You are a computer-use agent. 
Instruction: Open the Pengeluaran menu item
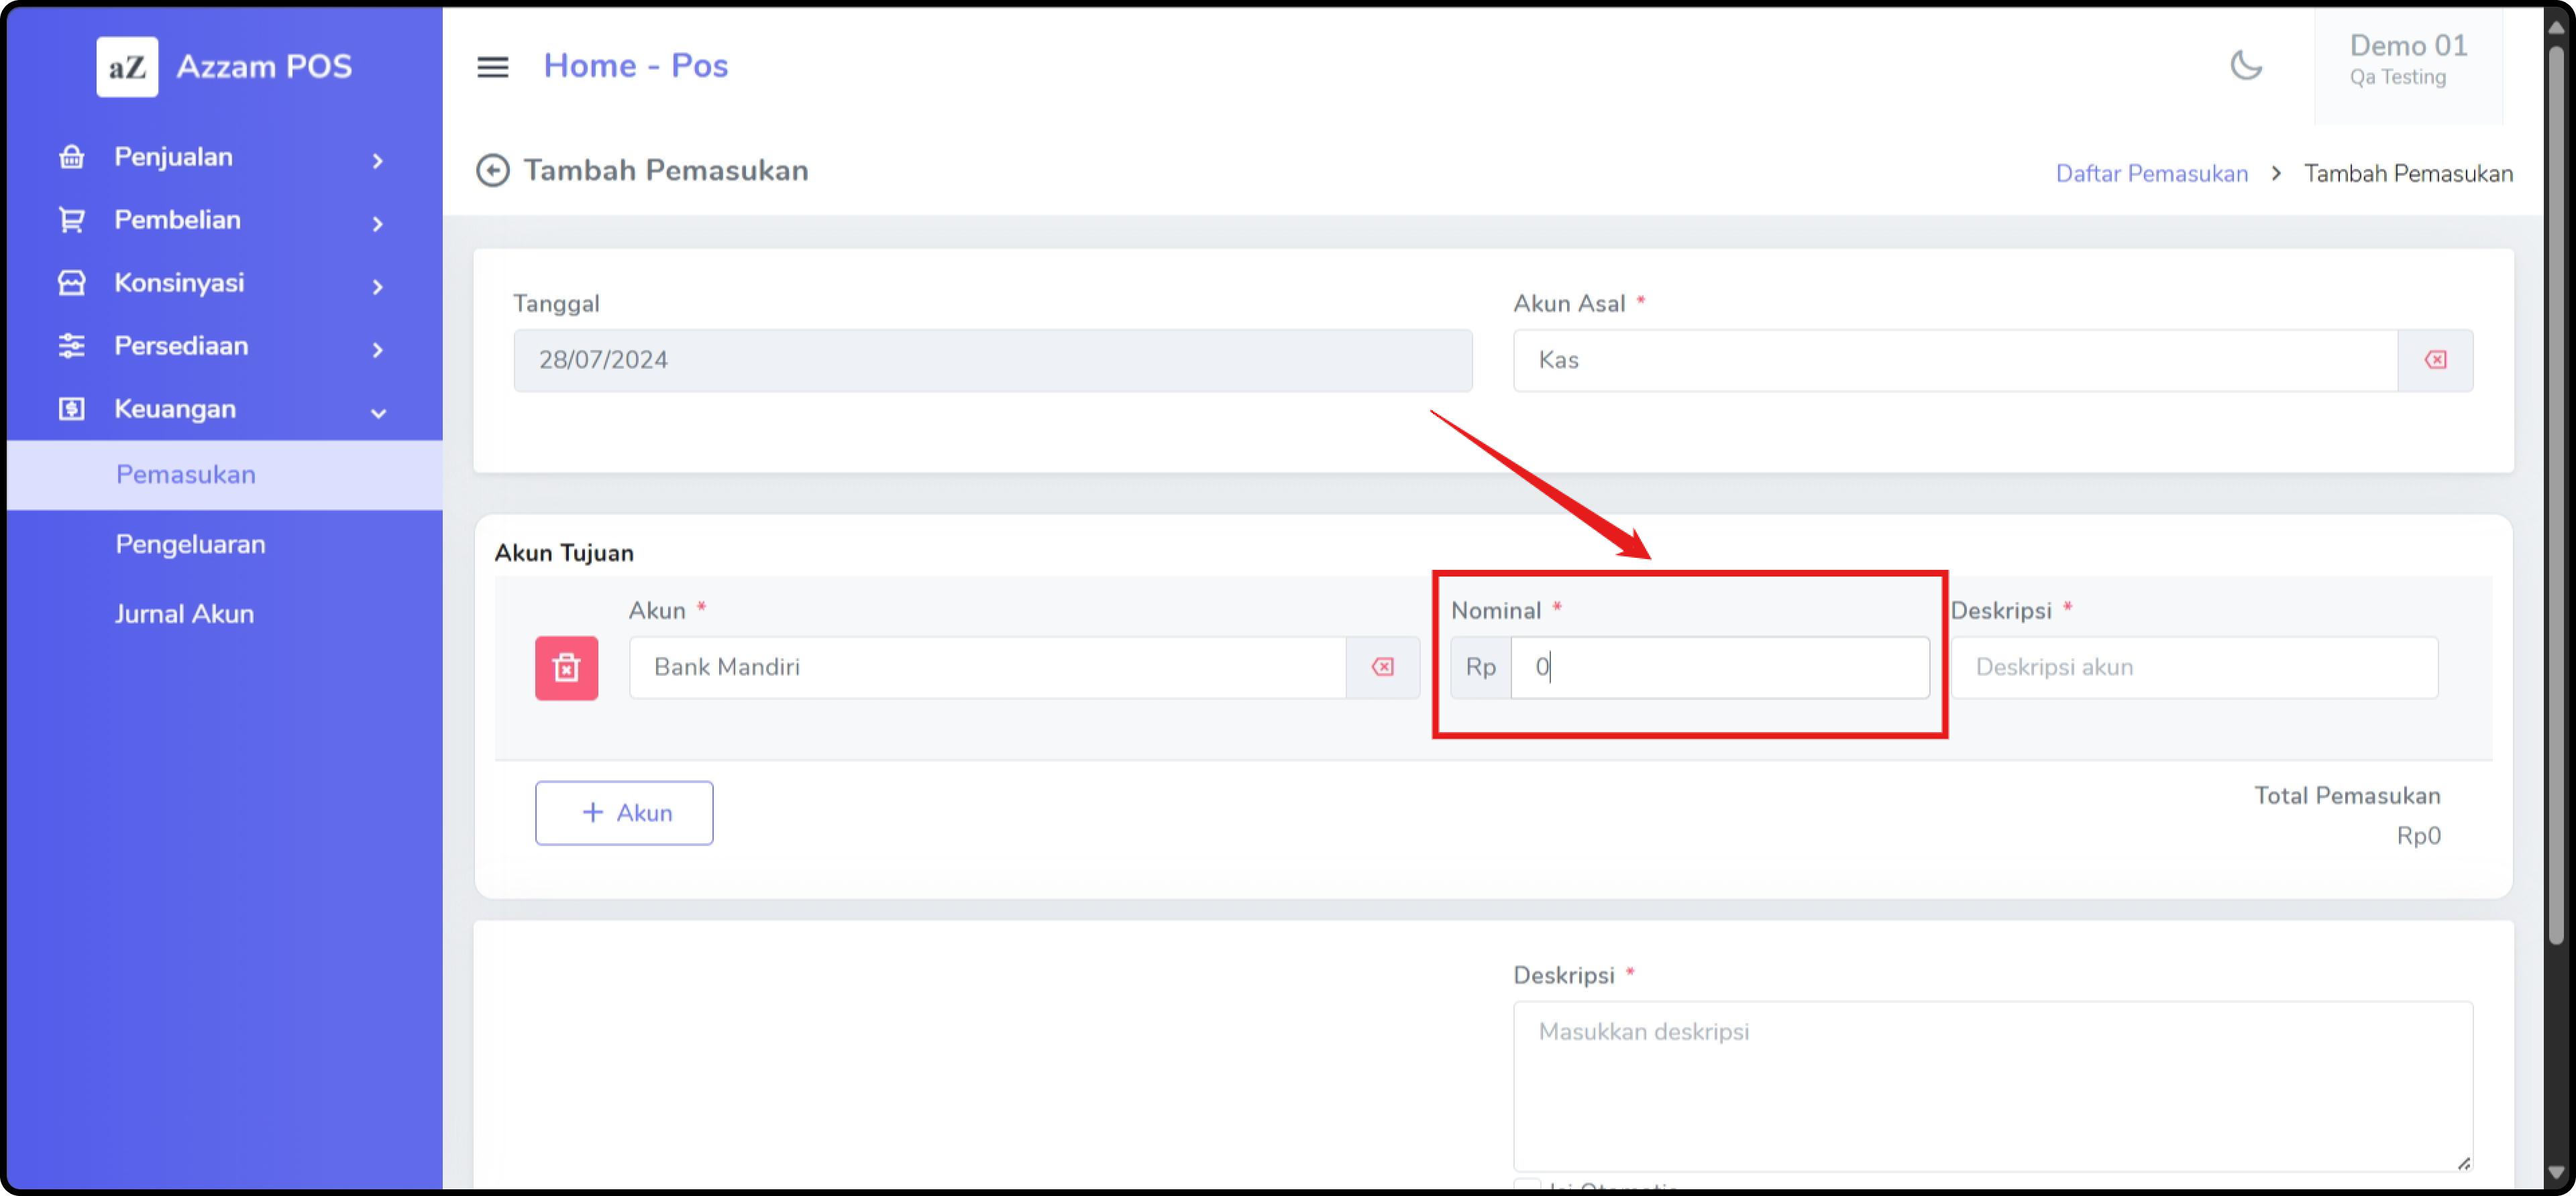[190, 544]
